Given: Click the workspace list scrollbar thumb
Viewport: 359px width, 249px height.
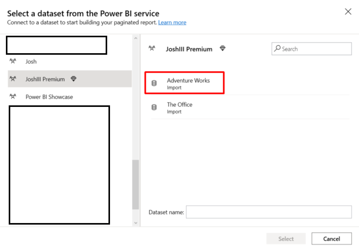Looking at the screenshot, I should [136, 185].
